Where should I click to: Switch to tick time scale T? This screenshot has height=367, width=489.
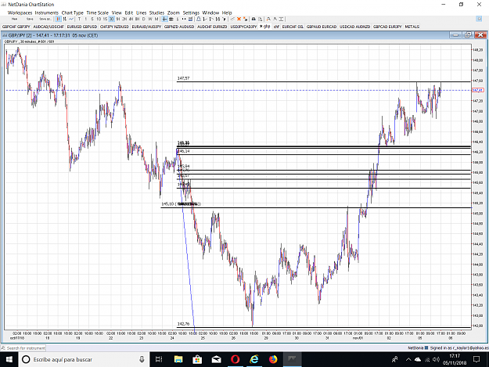pyautogui.click(x=79, y=19)
